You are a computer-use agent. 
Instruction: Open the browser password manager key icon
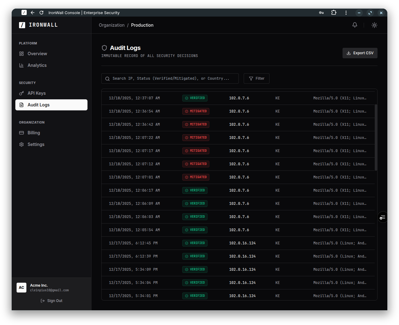[x=321, y=13]
